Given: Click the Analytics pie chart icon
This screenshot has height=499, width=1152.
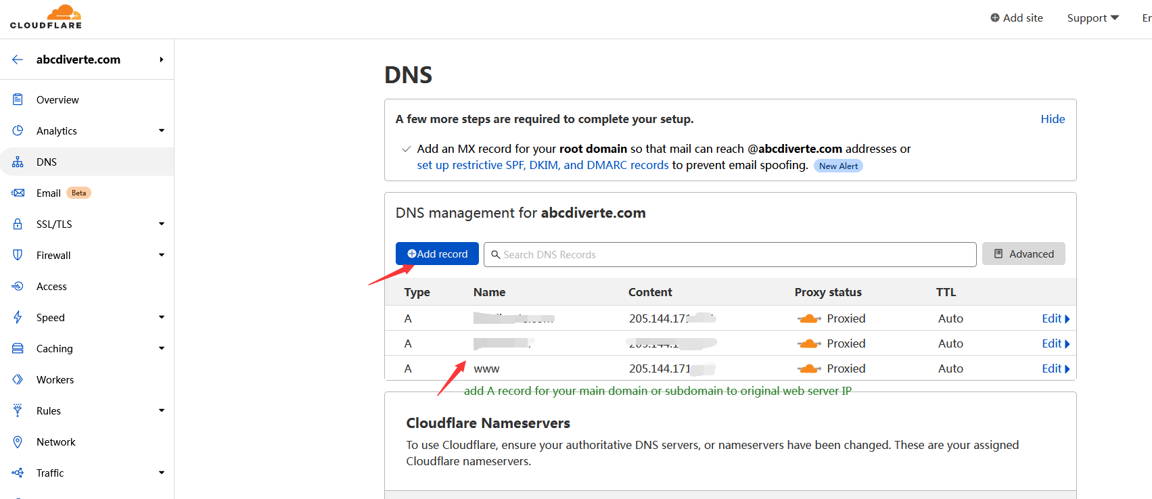Looking at the screenshot, I should pyautogui.click(x=18, y=130).
